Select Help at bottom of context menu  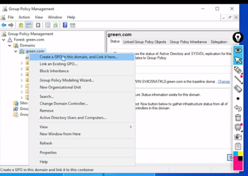[x=82, y=162]
